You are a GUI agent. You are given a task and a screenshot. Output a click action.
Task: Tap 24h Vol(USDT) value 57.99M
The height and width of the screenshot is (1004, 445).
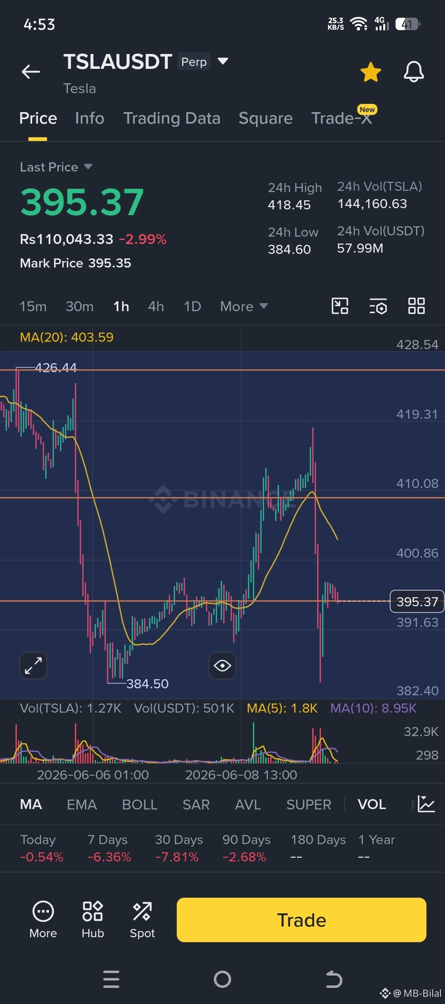pos(360,248)
